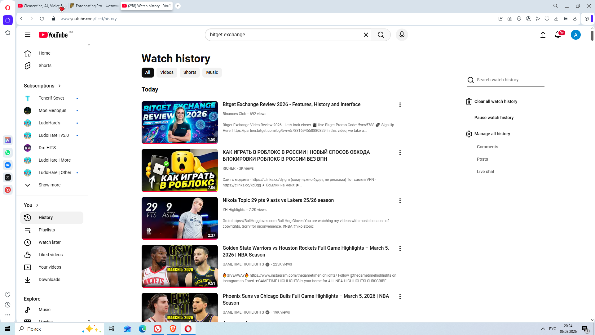Open Watch later playlist
This screenshot has width=595, height=335.
(50, 242)
